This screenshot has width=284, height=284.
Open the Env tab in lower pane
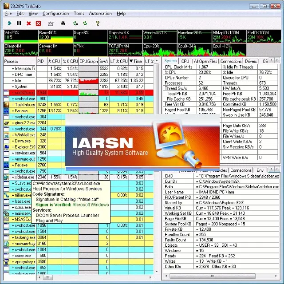(260, 170)
